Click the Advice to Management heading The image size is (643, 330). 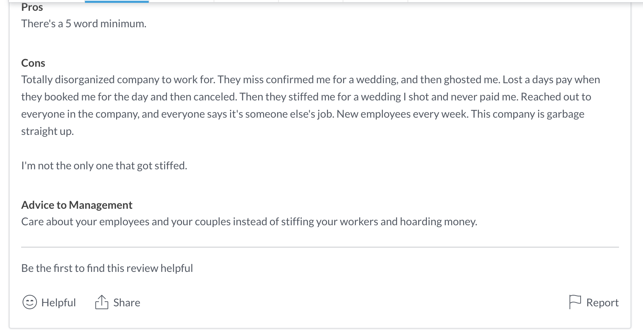click(77, 205)
